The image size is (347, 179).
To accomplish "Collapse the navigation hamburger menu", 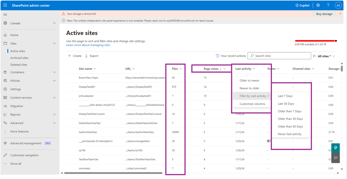I will 5,15.
